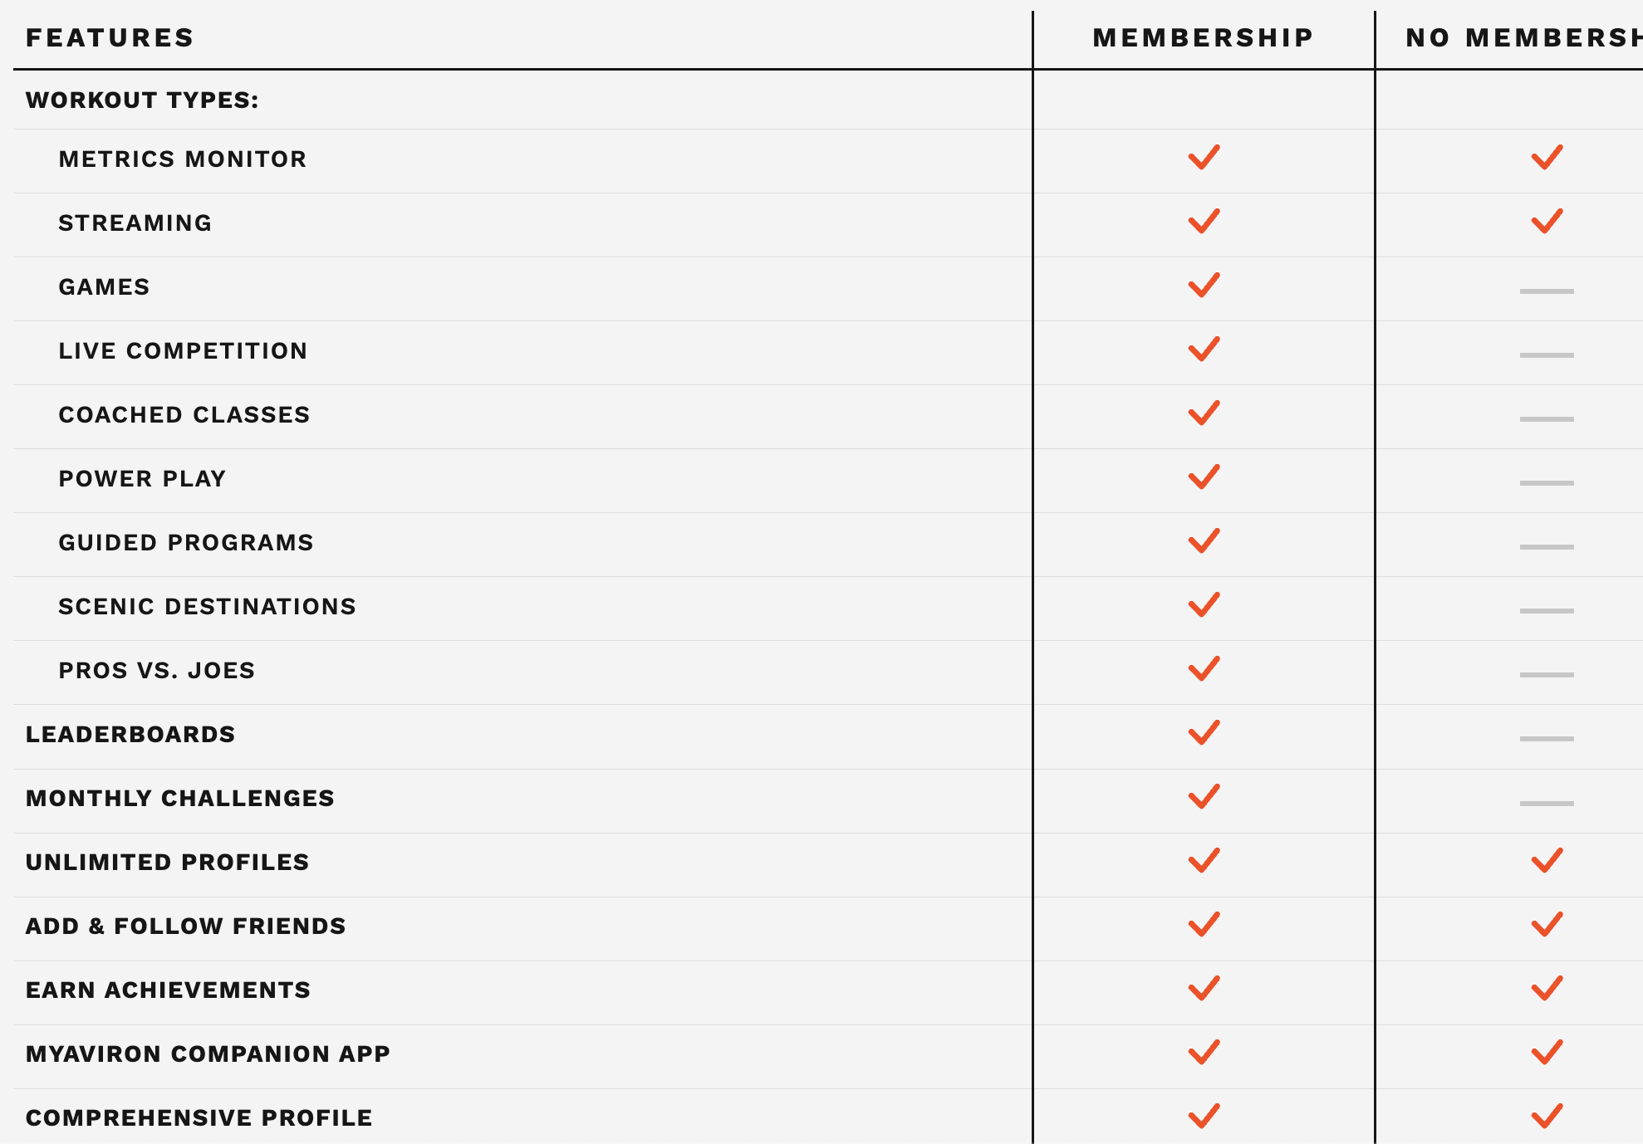Click the Membership checkmark for Metrics Monitor
Viewport: 1643px width, 1144px height.
pos(1204,158)
